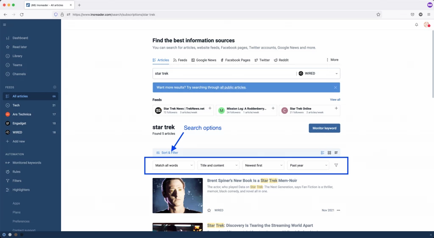The width and height of the screenshot is (434, 238).
Task: Click the all public articles link
Action: coord(233,88)
